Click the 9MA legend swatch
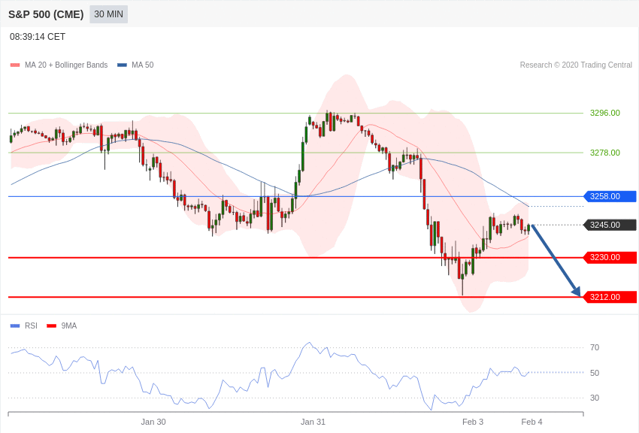 (51, 326)
